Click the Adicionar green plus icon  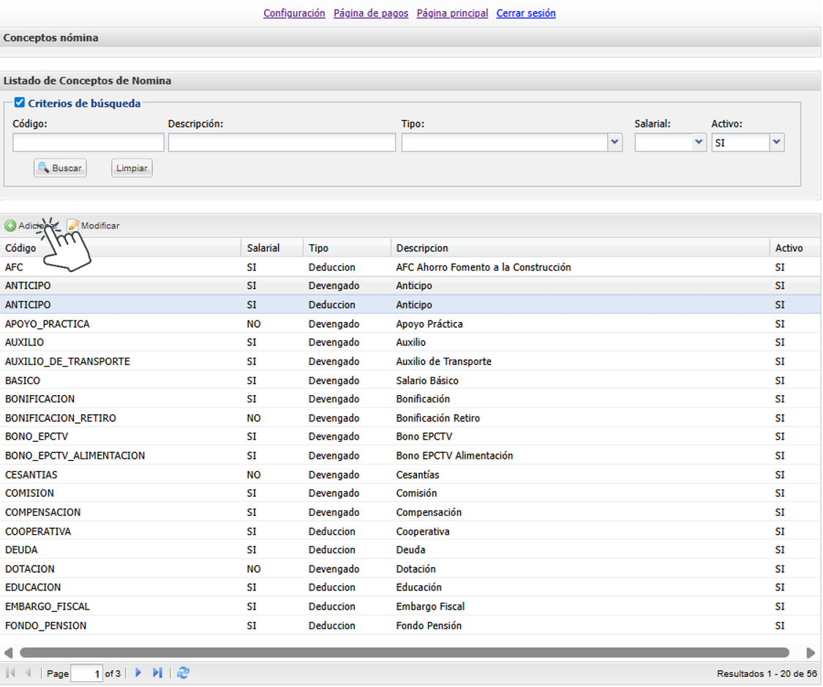pyautogui.click(x=10, y=226)
